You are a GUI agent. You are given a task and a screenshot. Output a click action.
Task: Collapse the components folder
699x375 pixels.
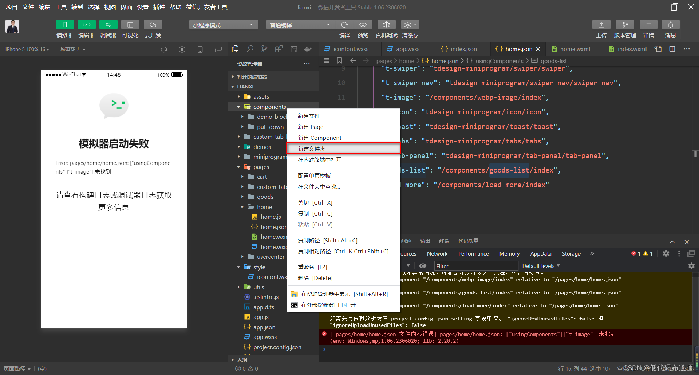pyautogui.click(x=239, y=107)
